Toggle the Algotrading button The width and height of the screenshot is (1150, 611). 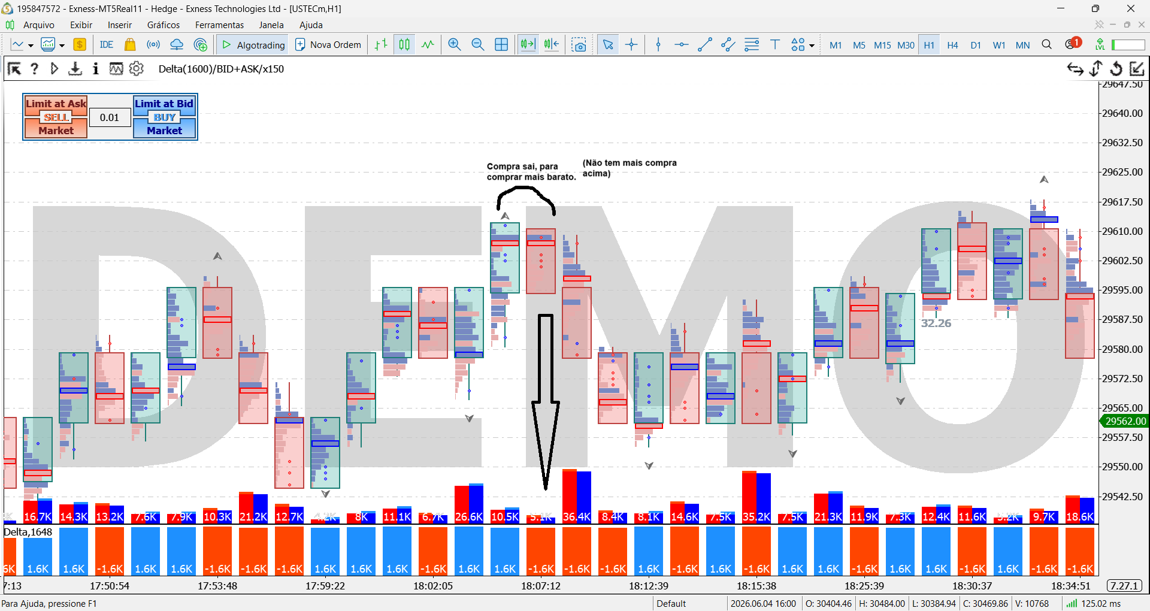click(x=253, y=45)
